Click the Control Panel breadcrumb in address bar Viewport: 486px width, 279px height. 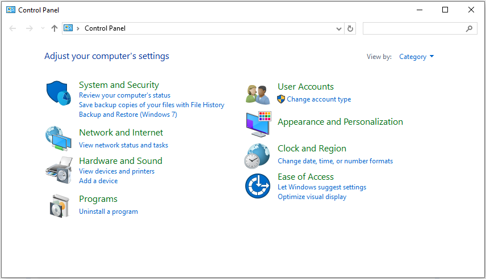(105, 28)
